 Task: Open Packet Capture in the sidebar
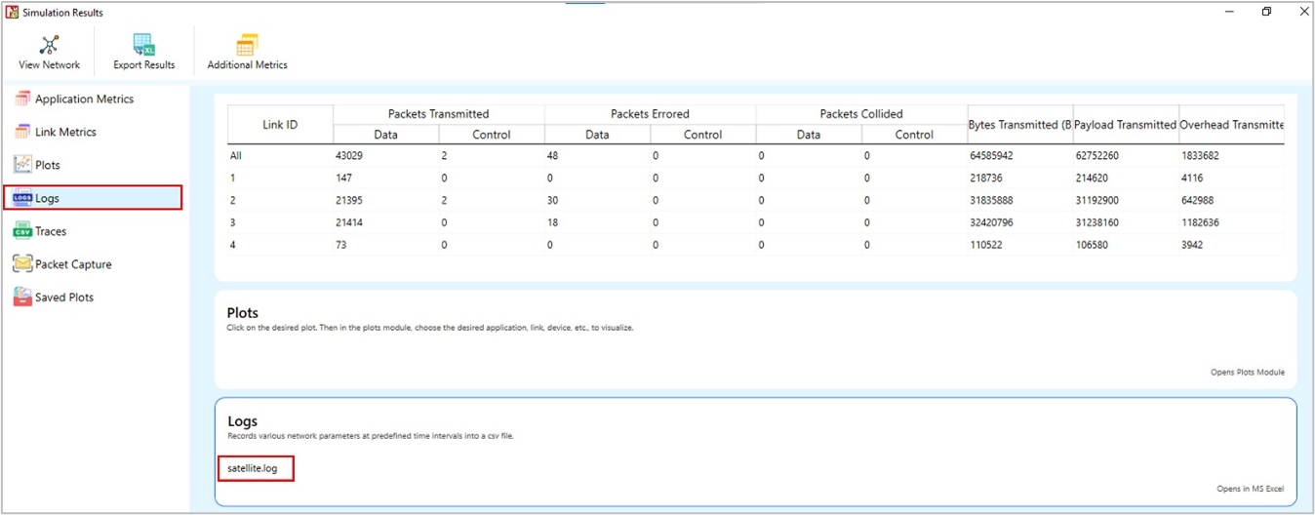73,264
